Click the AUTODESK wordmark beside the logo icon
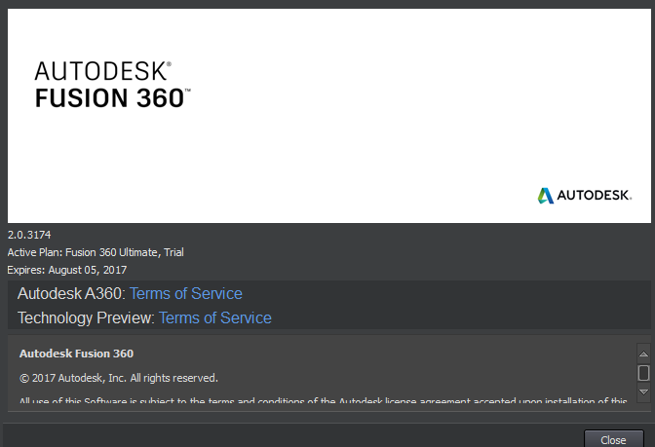Viewport: 655px width, 447px height. tap(594, 196)
